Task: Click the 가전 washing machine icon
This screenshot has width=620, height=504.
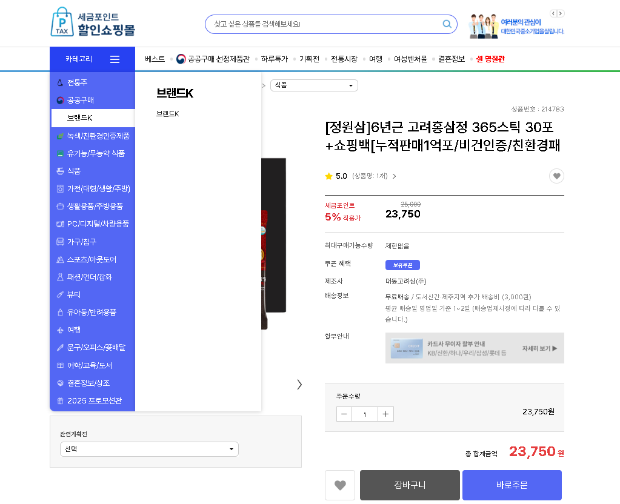Action: (60, 189)
